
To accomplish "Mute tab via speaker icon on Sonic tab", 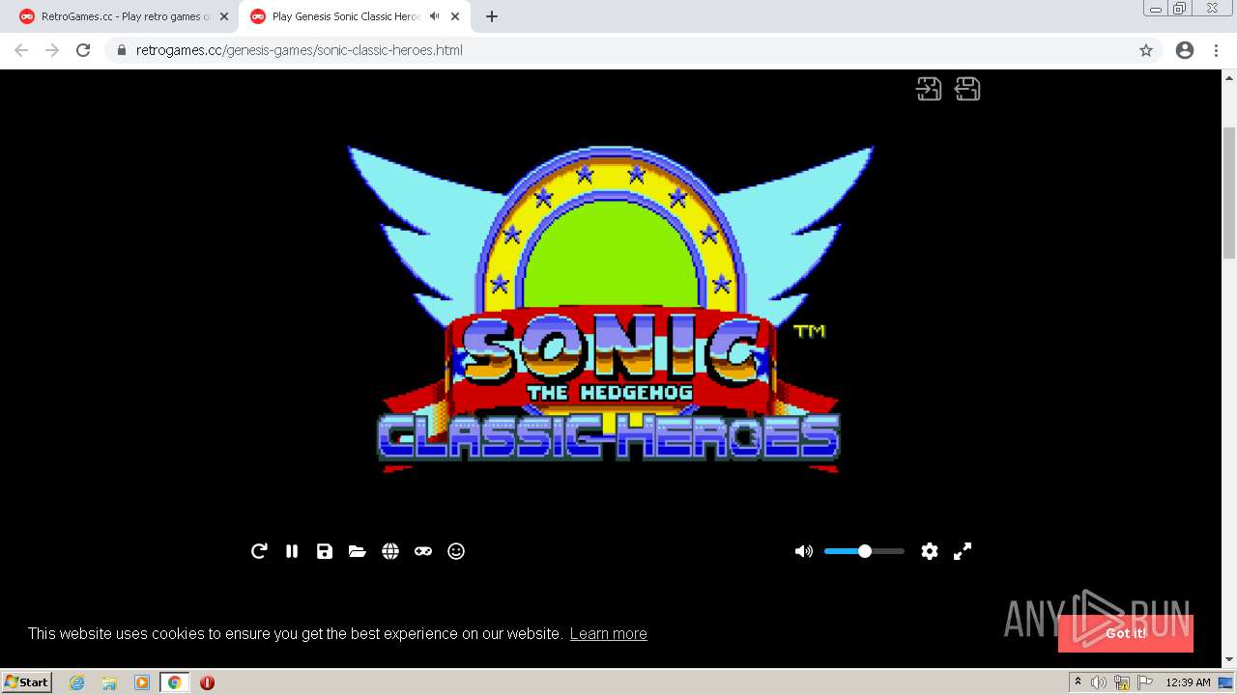I will click(434, 16).
